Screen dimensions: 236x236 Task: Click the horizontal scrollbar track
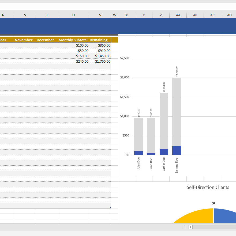[x=214, y=227]
